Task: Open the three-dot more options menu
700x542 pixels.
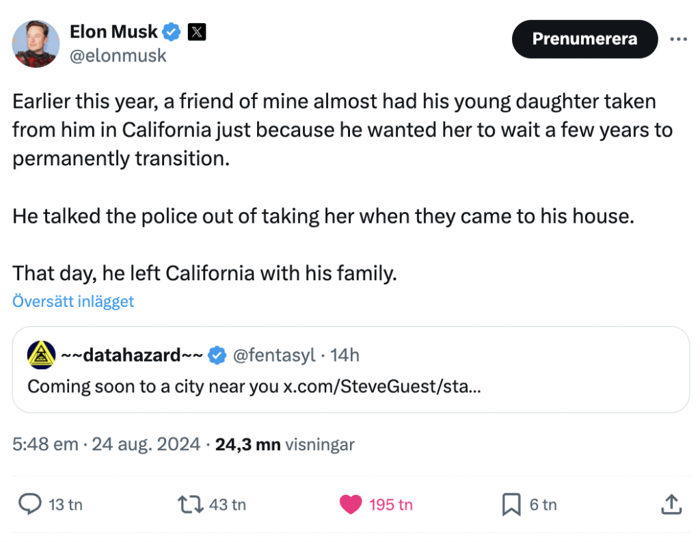Action: click(x=678, y=39)
